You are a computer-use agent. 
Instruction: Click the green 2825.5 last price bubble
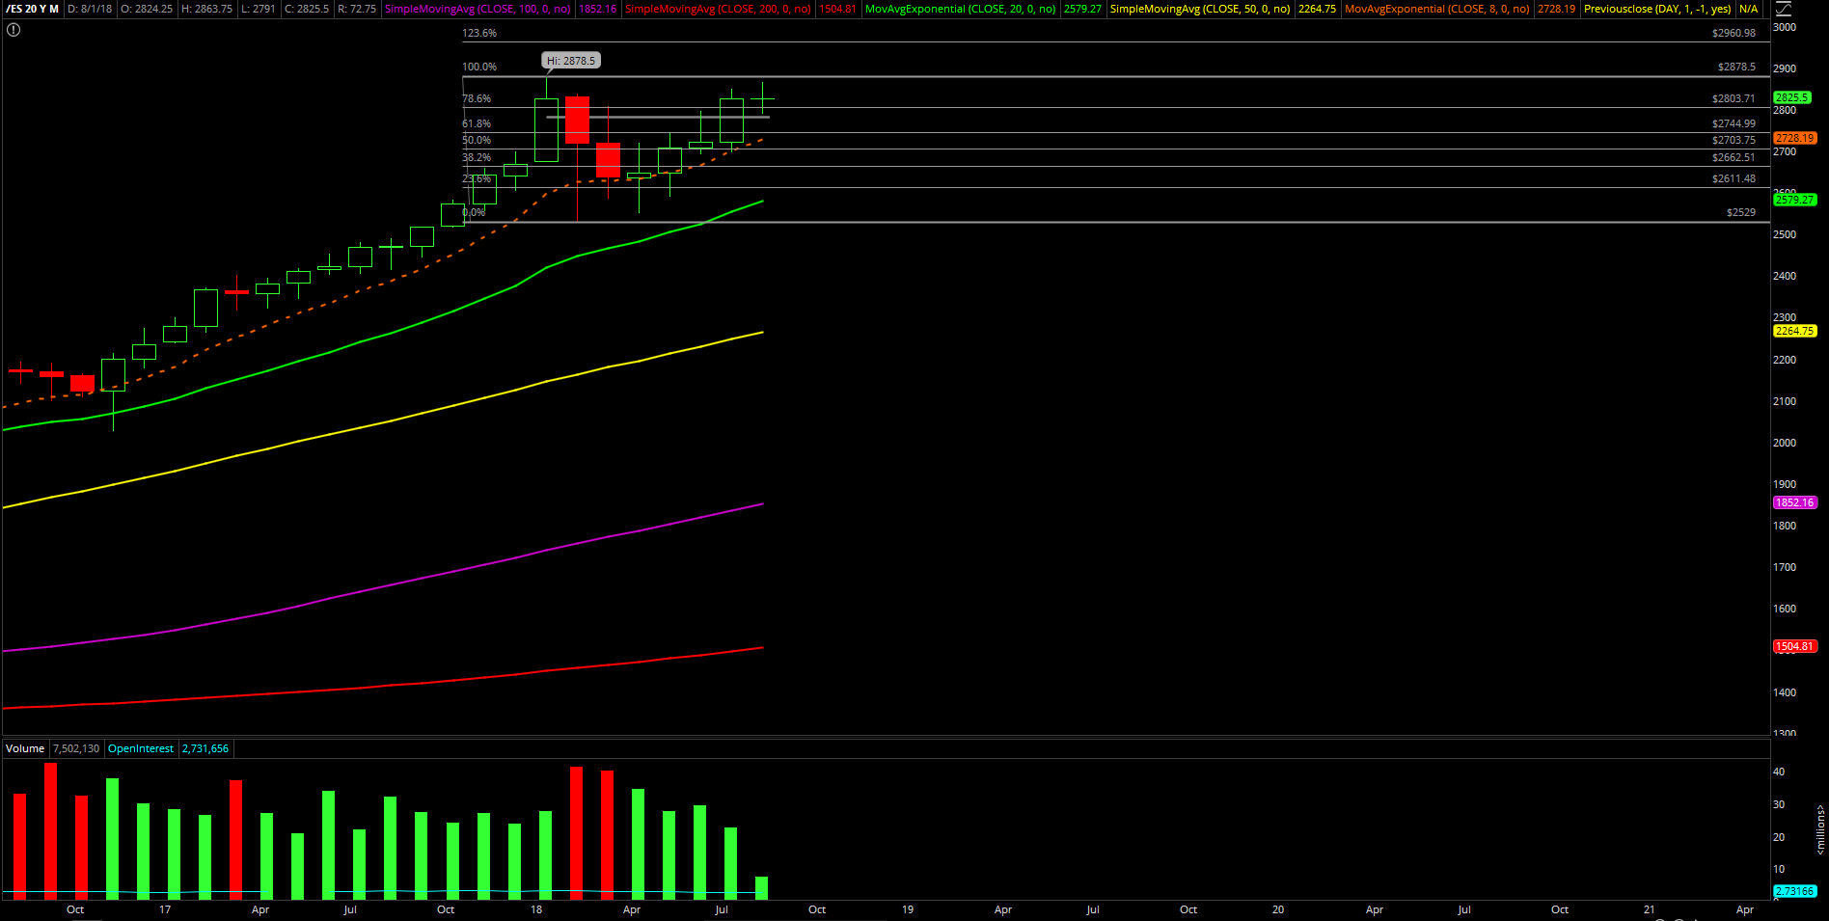click(1792, 97)
